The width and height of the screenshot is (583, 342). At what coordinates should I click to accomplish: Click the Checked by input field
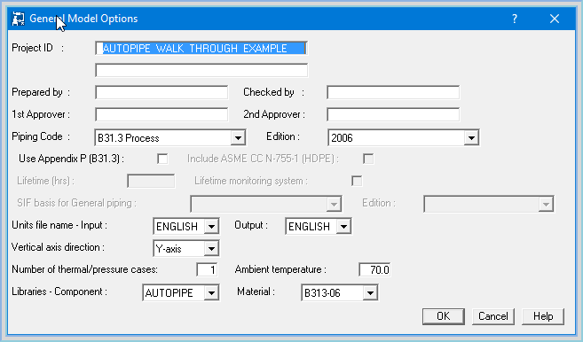[x=393, y=92]
